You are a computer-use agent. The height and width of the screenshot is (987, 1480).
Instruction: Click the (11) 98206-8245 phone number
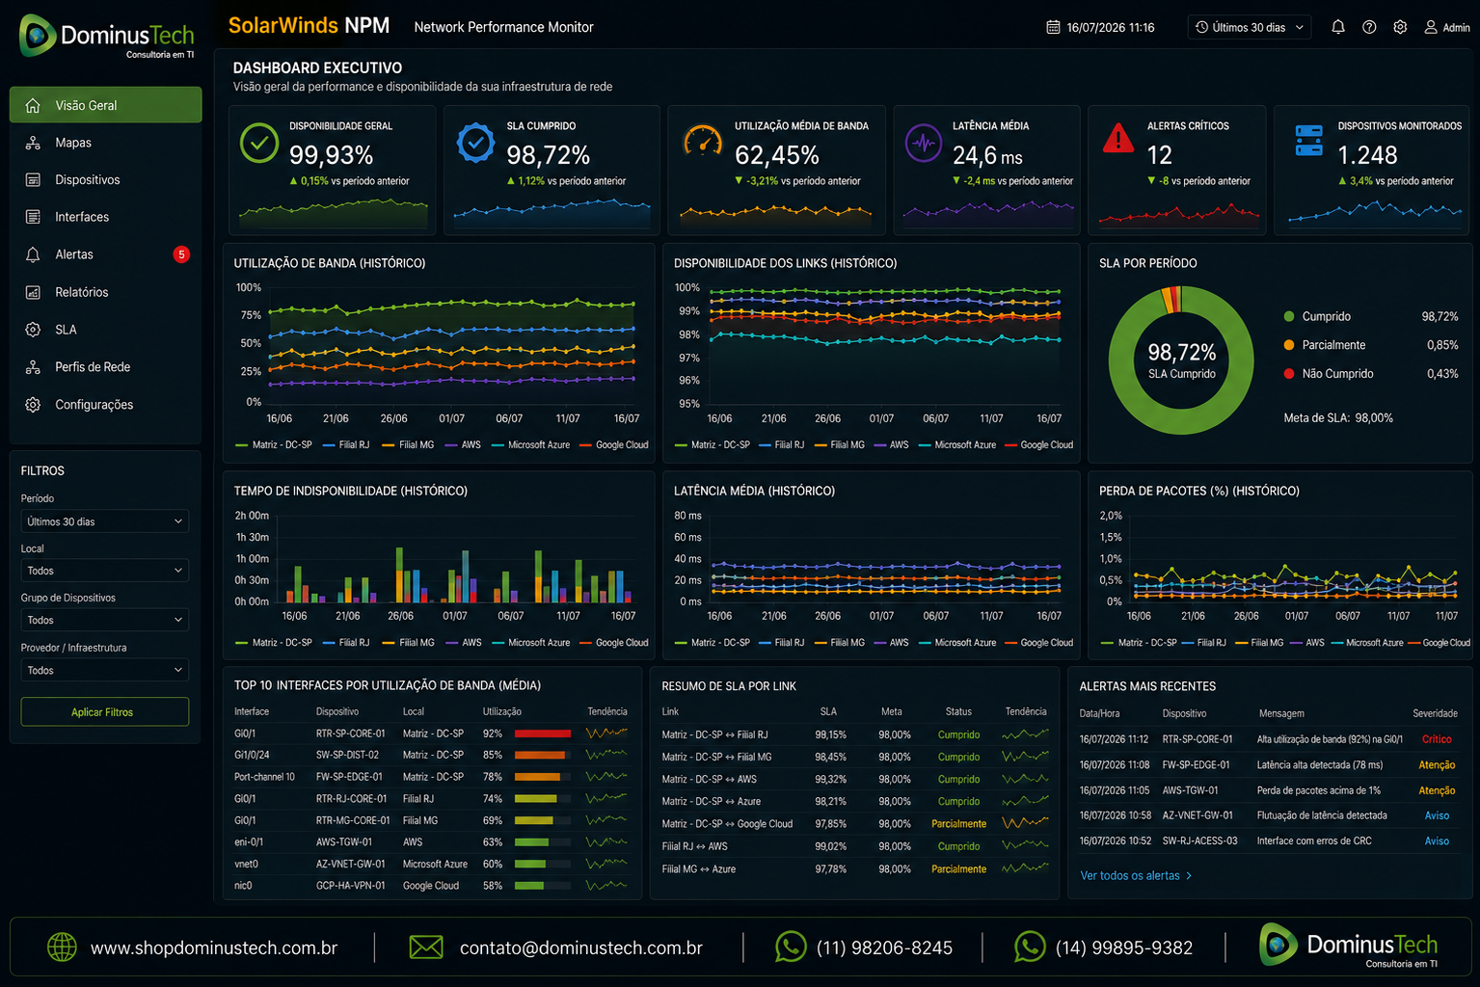click(x=884, y=947)
